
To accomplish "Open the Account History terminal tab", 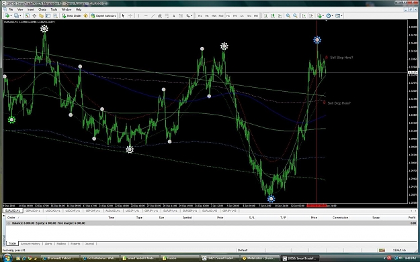I will (30, 244).
